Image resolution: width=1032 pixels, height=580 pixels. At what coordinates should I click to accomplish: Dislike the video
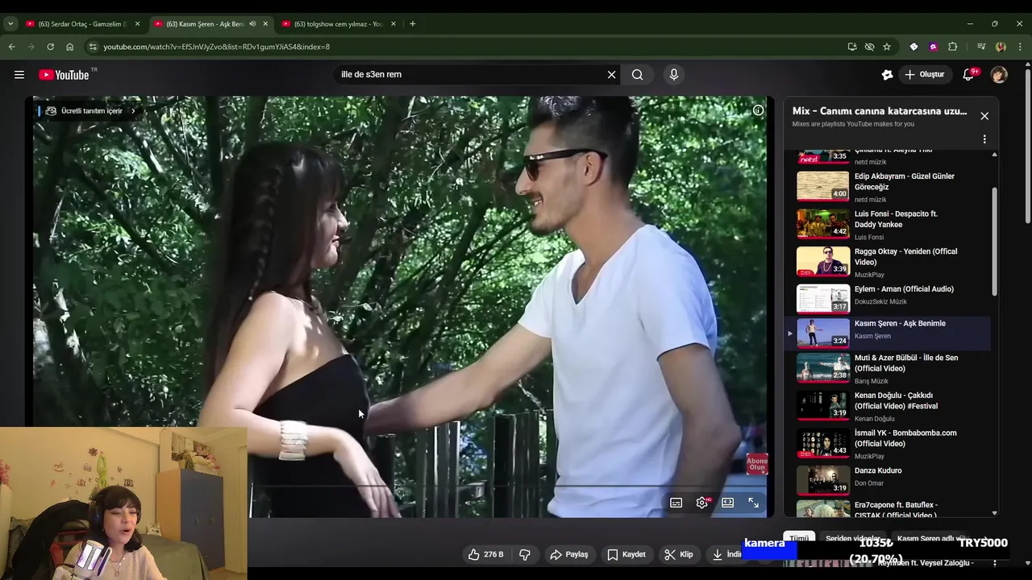(525, 554)
